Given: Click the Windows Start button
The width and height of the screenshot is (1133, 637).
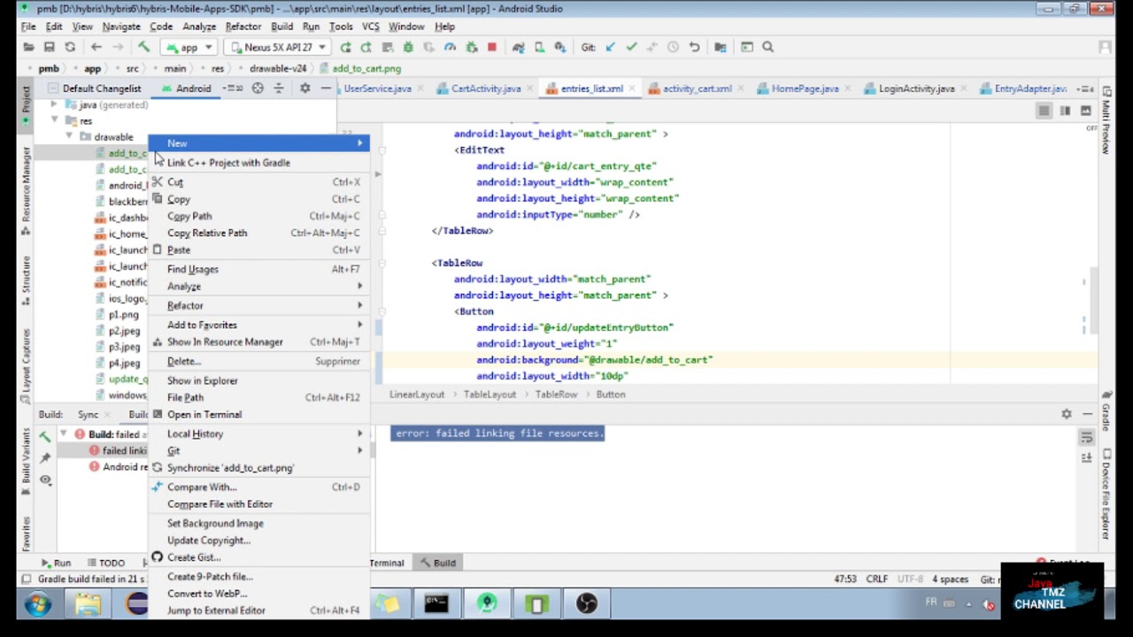Looking at the screenshot, I should [x=37, y=604].
